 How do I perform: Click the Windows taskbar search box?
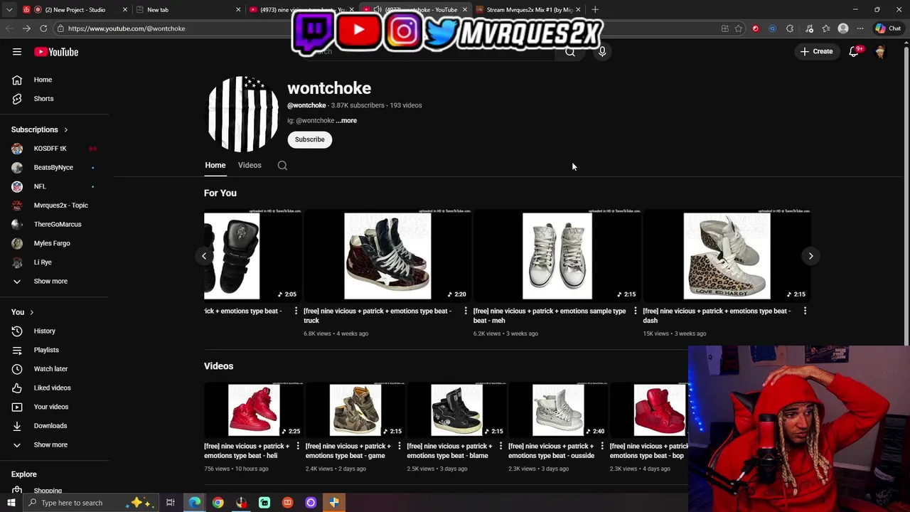92,503
